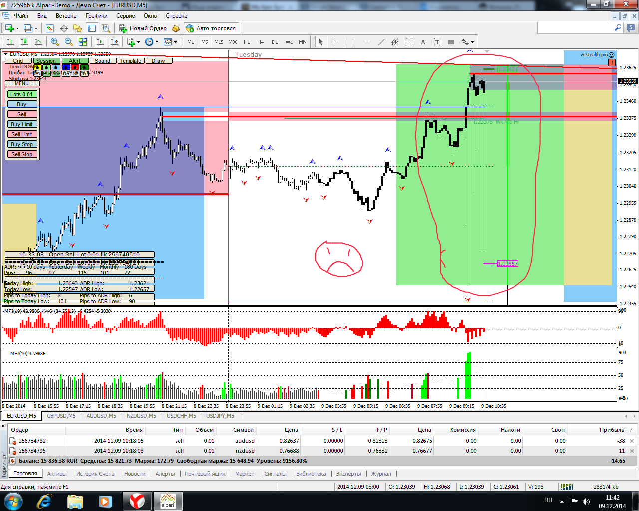Open the Navigator star-folder icon
The width and height of the screenshot is (639, 511).
tap(78, 28)
